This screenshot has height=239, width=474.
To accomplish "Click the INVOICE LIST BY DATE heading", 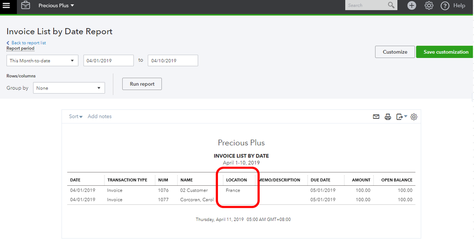I will pos(241,156).
